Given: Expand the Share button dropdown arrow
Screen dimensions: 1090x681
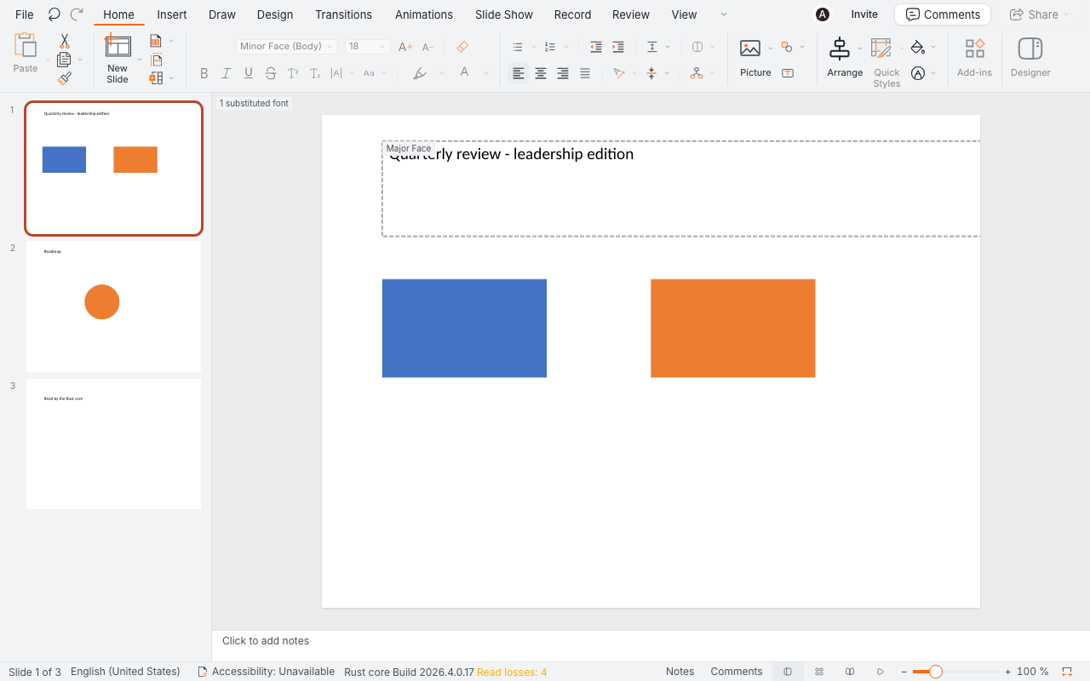Looking at the screenshot, I should [x=1066, y=14].
